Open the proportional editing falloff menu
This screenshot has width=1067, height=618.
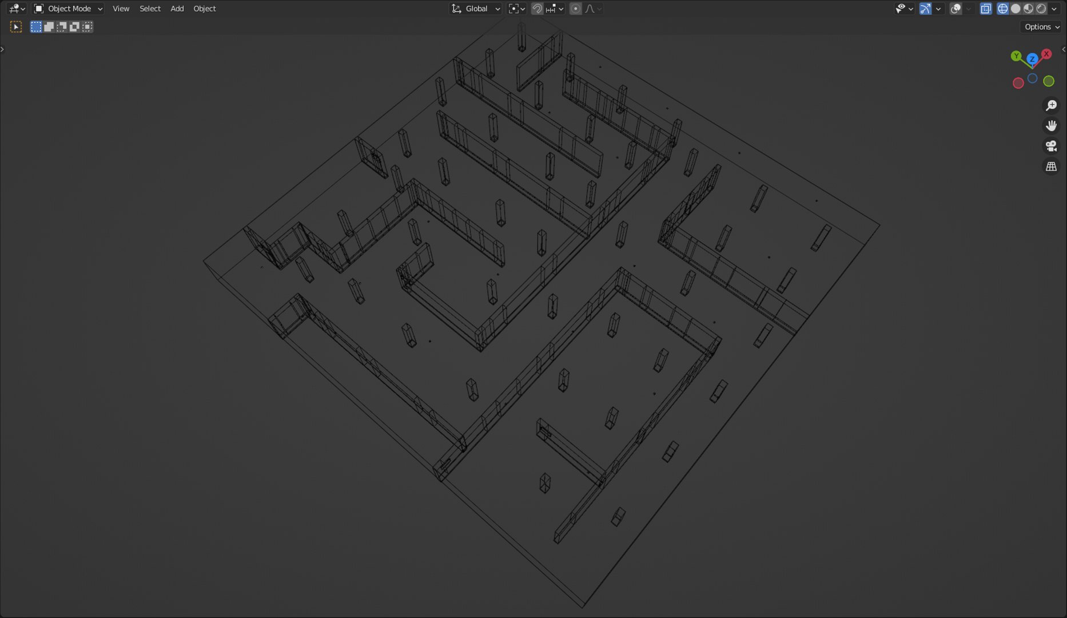(x=593, y=9)
